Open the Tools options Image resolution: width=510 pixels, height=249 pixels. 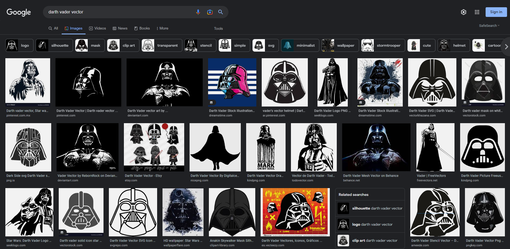pos(218,28)
